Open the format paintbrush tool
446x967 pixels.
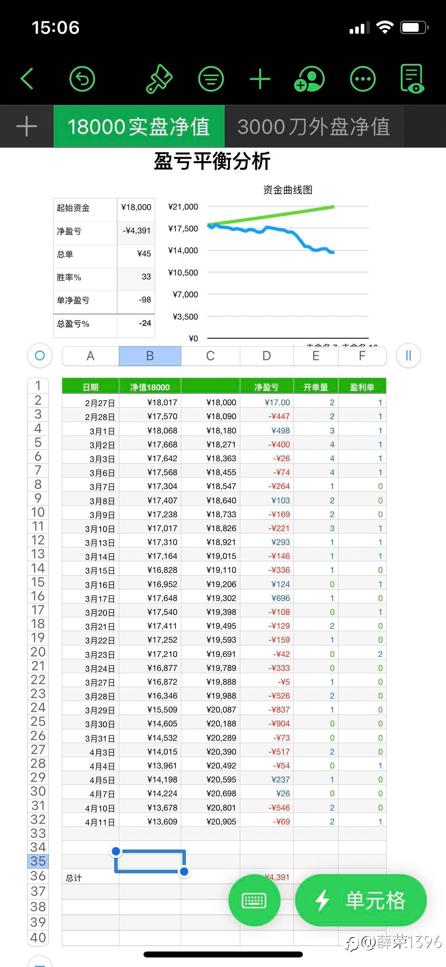(159, 79)
